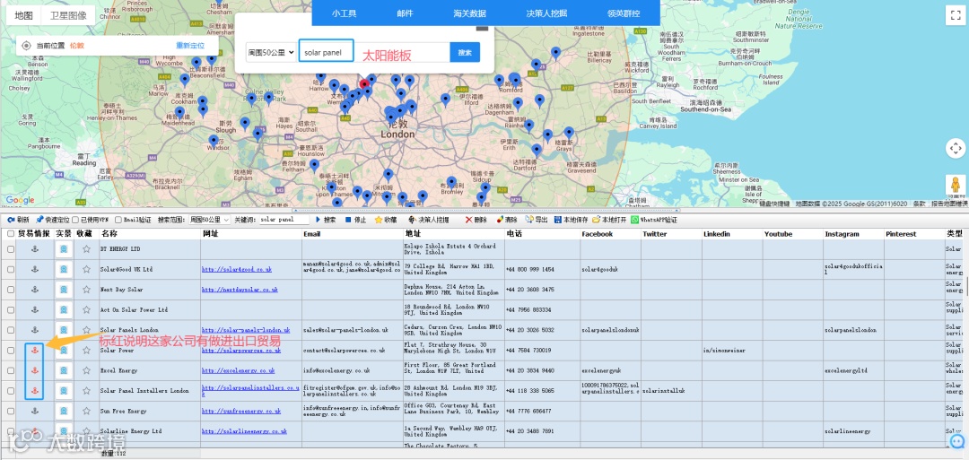This screenshot has height=460, width=969.
Task: Open the sunfreeenergy.co.uk link
Action: (x=241, y=411)
